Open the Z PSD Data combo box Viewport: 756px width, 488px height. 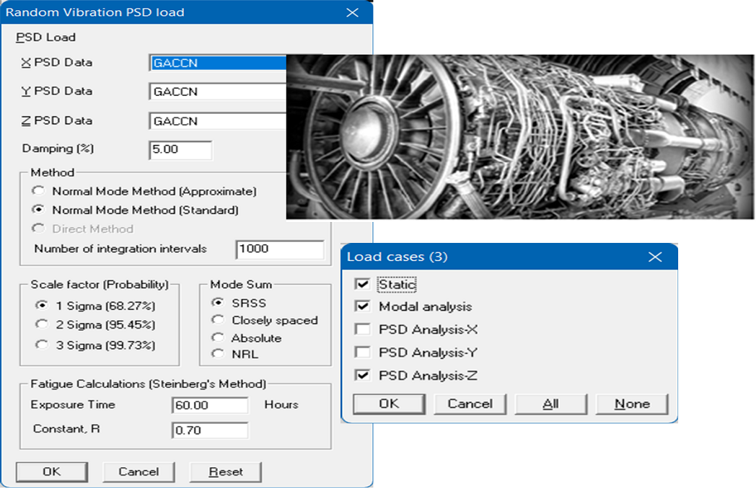click(x=218, y=121)
